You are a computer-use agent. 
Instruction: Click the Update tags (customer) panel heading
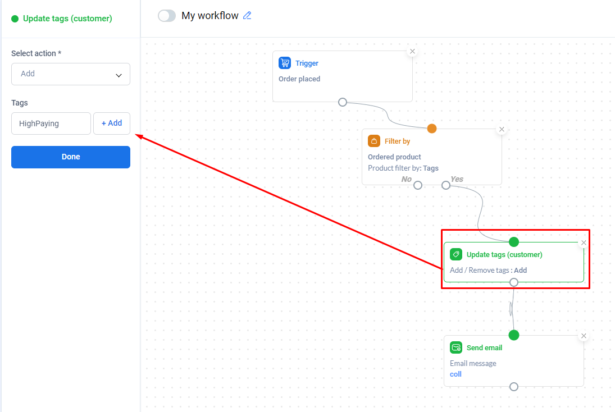[67, 19]
